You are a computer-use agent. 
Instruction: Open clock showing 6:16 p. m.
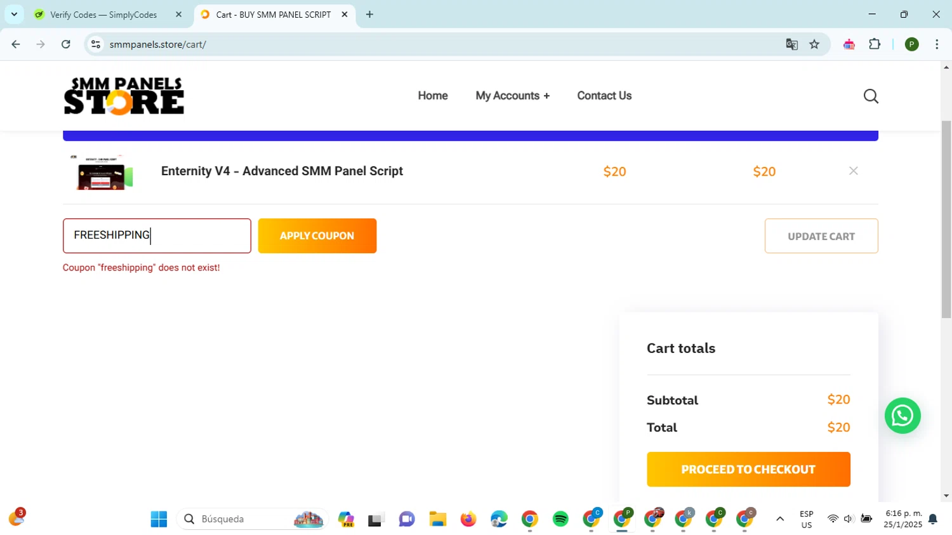pyautogui.click(x=903, y=519)
